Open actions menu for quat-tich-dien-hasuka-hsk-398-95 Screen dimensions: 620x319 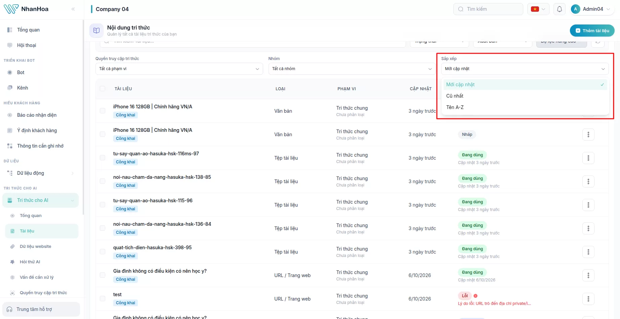(588, 252)
